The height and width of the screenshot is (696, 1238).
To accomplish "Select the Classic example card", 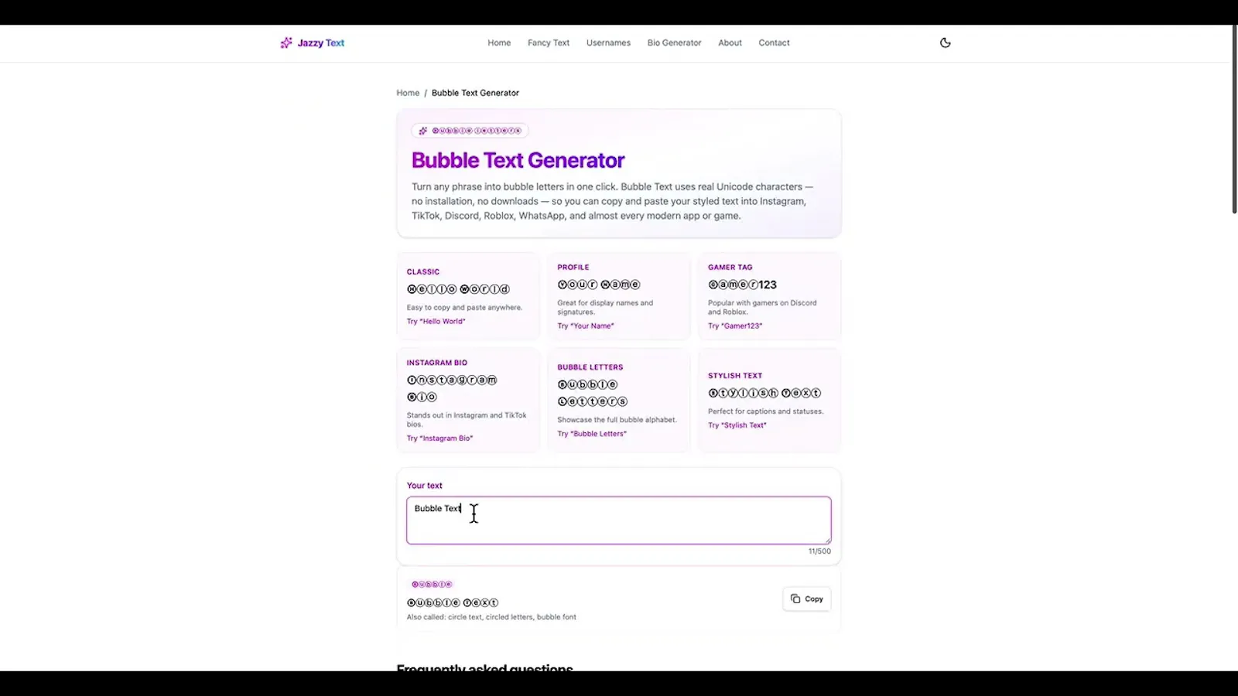I will coord(467,296).
